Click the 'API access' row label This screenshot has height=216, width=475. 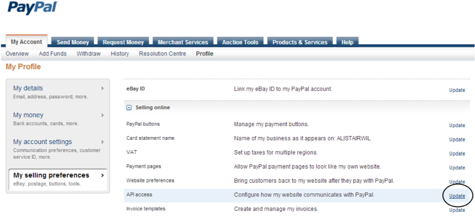[x=139, y=194]
